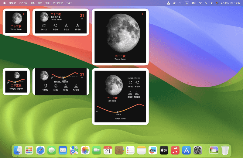Open the medium widget showing 満月 3日後
Viewport: 243px width, 158px height.
[x=61, y=22]
